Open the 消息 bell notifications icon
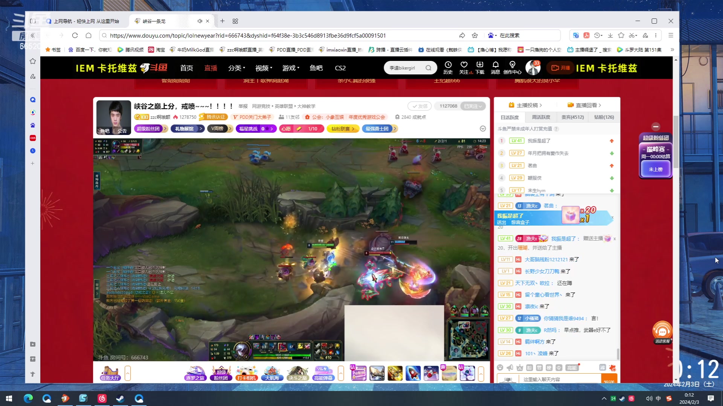The image size is (723, 406). (496, 68)
